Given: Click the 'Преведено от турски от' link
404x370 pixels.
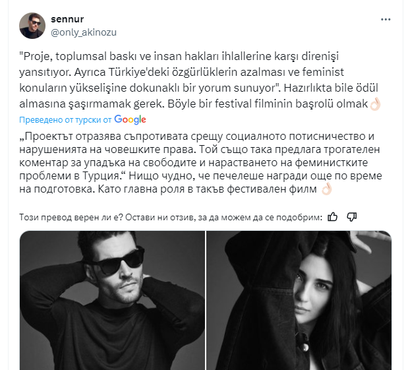Looking at the screenshot, I should tap(65, 120).
